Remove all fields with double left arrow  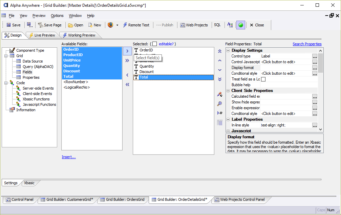(x=127, y=85)
